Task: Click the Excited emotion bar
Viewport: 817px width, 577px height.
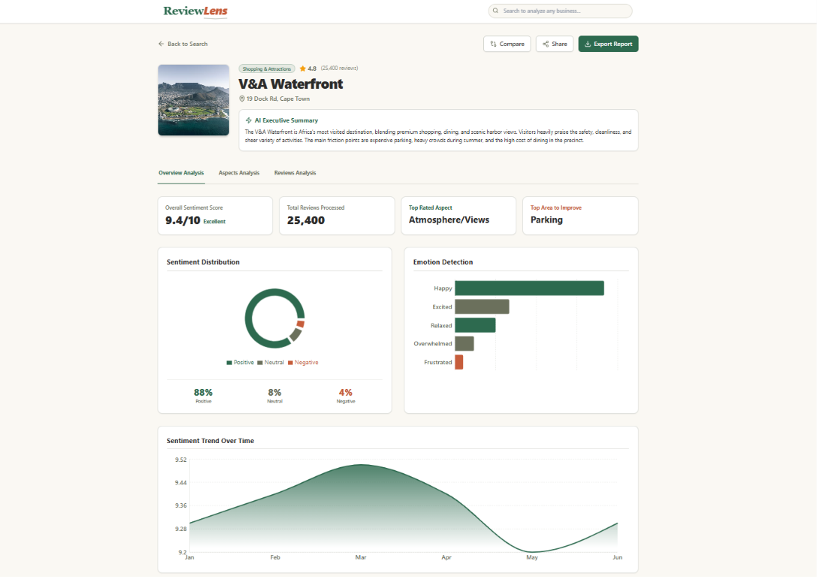Action: tap(482, 307)
